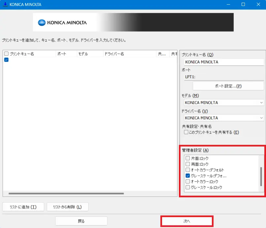
Task: Click into the プリントキュー名 text field
Action: point(223,62)
